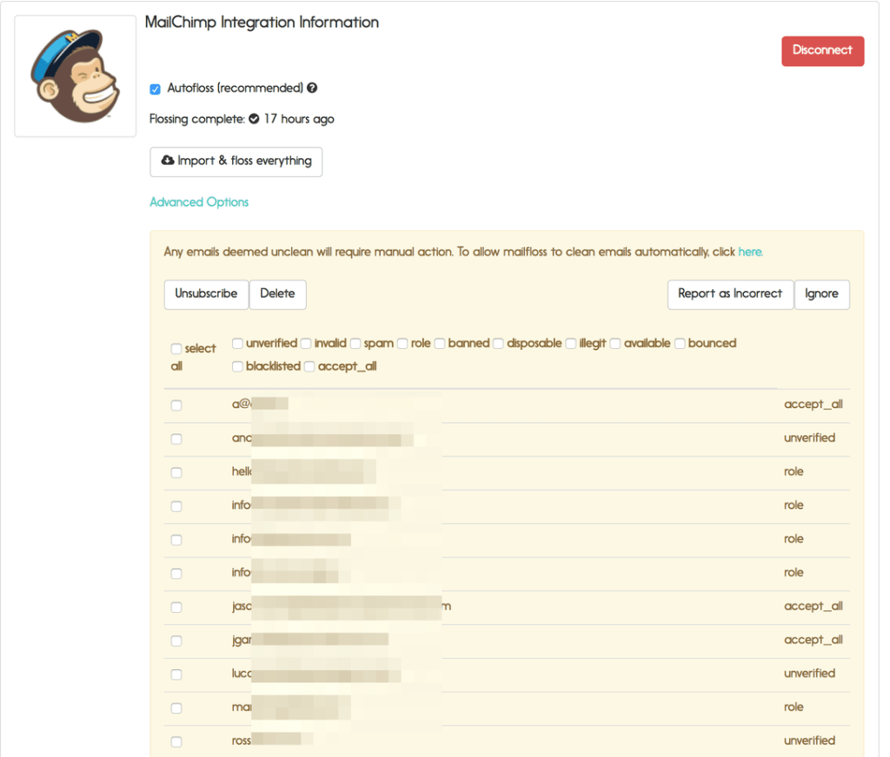Check the bounced filter checkbox
The height and width of the screenshot is (757, 890).
[x=680, y=344]
